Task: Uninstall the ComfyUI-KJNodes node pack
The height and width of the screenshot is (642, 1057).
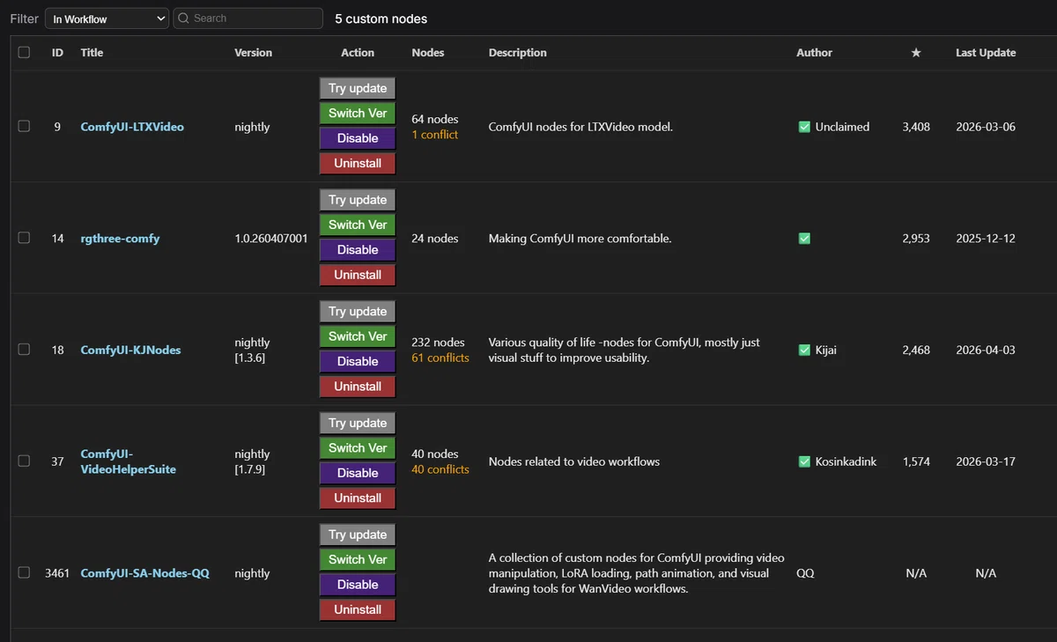Action: click(358, 387)
